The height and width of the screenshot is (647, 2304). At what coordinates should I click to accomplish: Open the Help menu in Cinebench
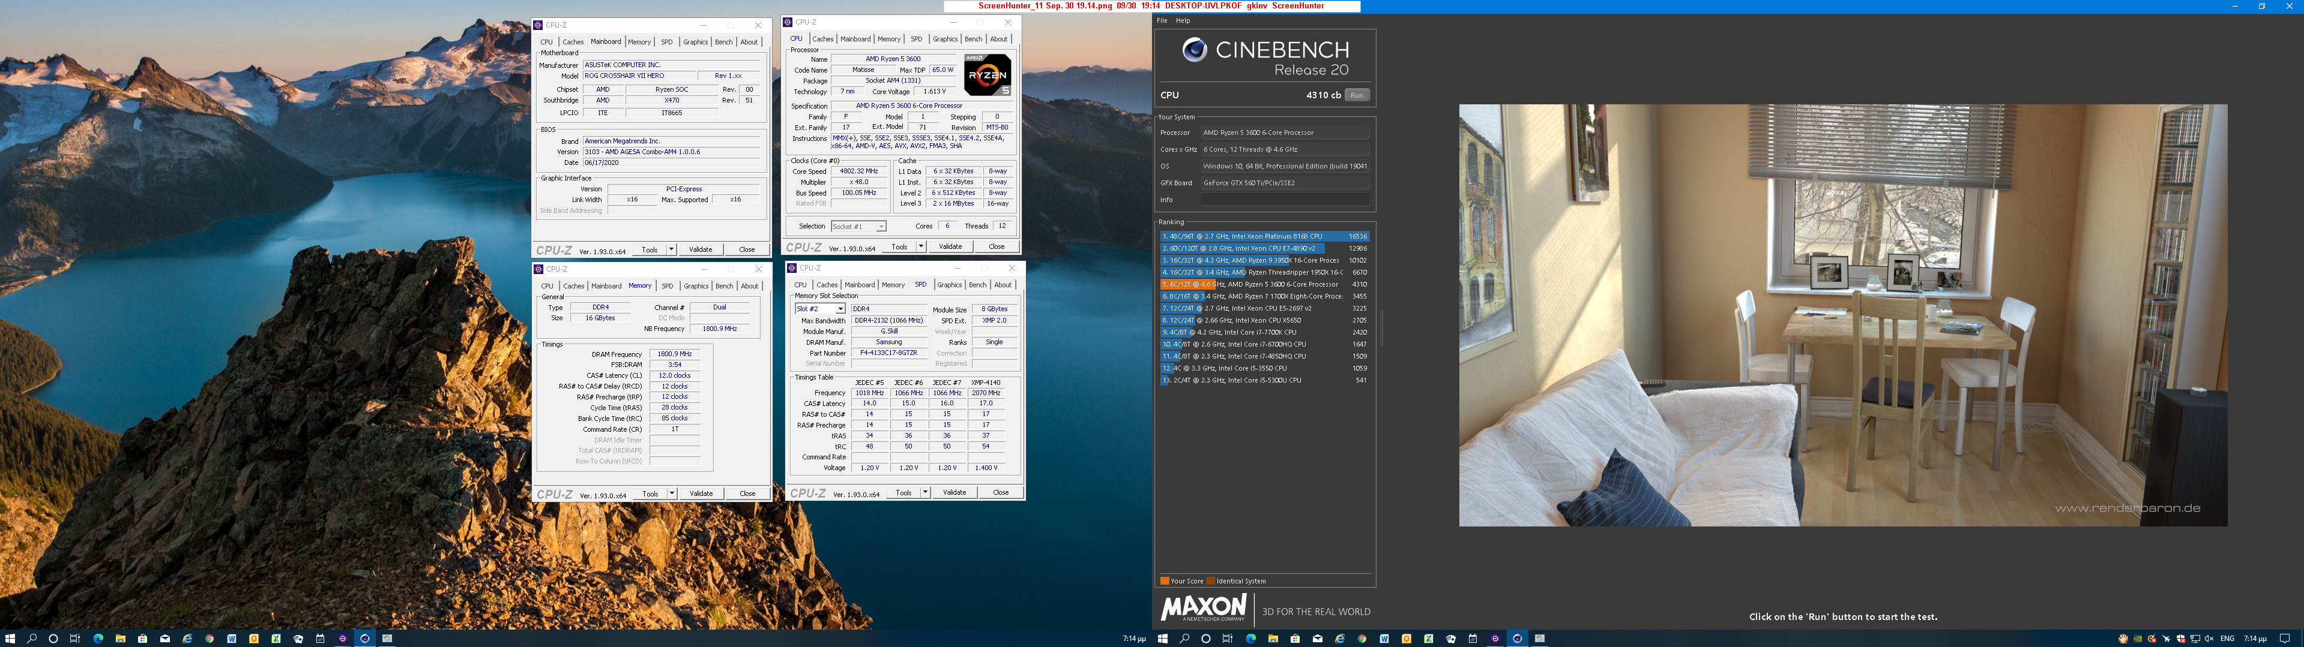[x=1183, y=20]
